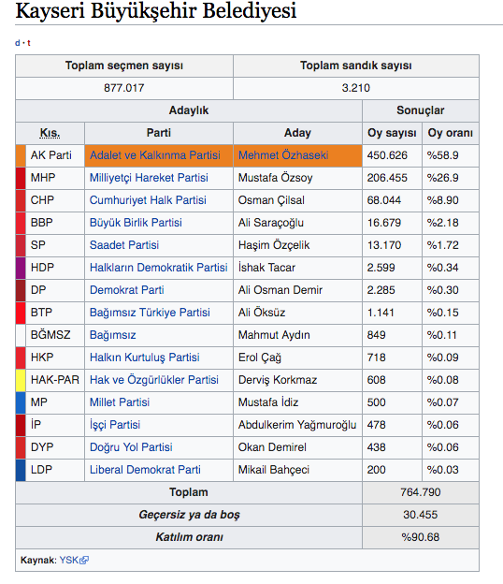Open the Liberal Demokrat Parti link
This screenshot has height=584, width=503.
[145, 469]
